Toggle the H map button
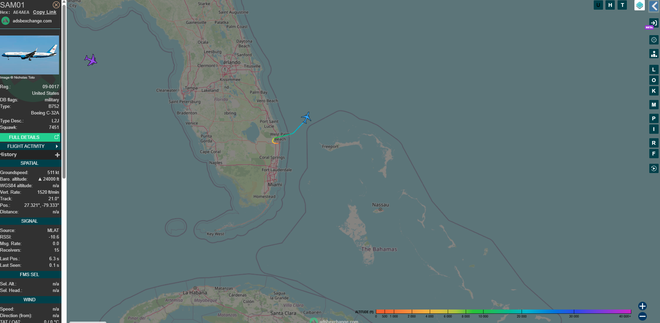 [610, 5]
